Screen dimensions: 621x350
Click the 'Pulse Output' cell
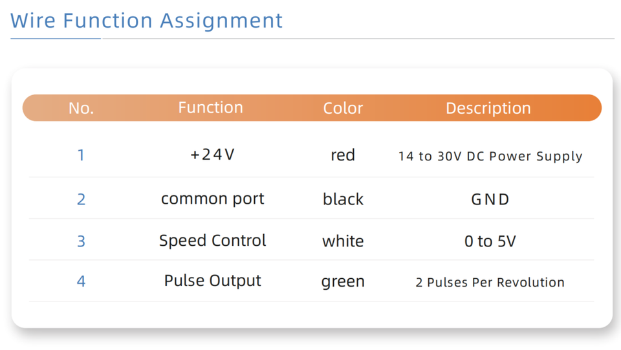212,281
